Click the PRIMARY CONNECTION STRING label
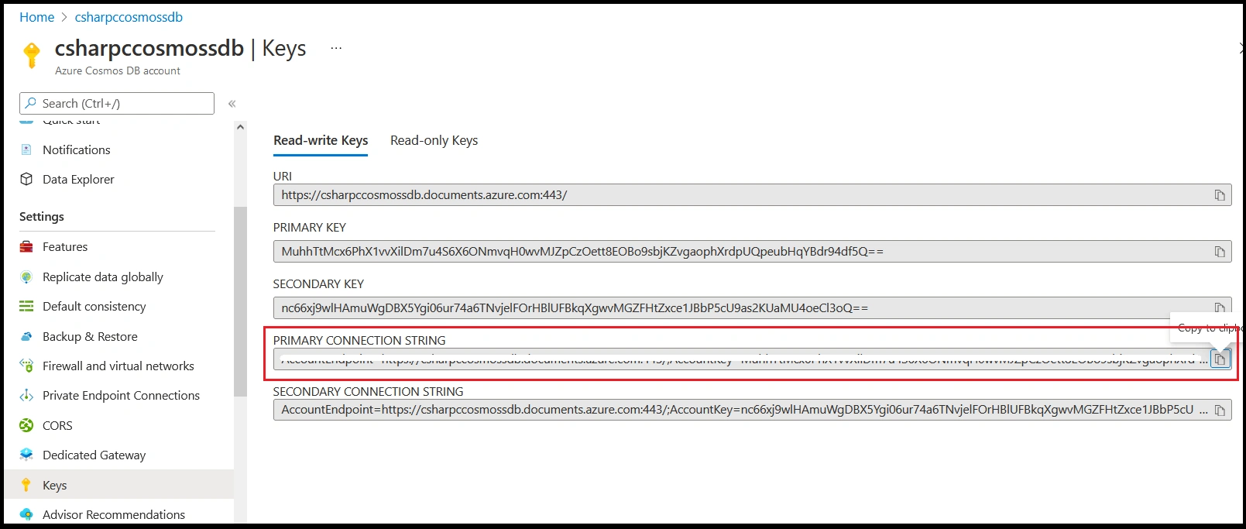 359,341
